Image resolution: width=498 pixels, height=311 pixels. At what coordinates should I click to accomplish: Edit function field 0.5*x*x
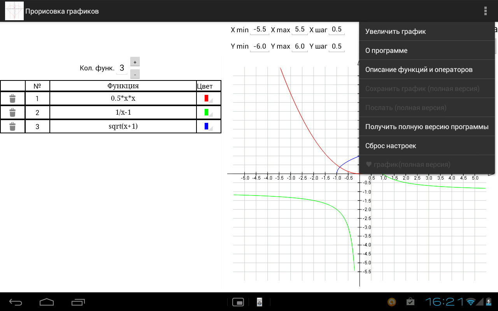pyautogui.click(x=123, y=98)
